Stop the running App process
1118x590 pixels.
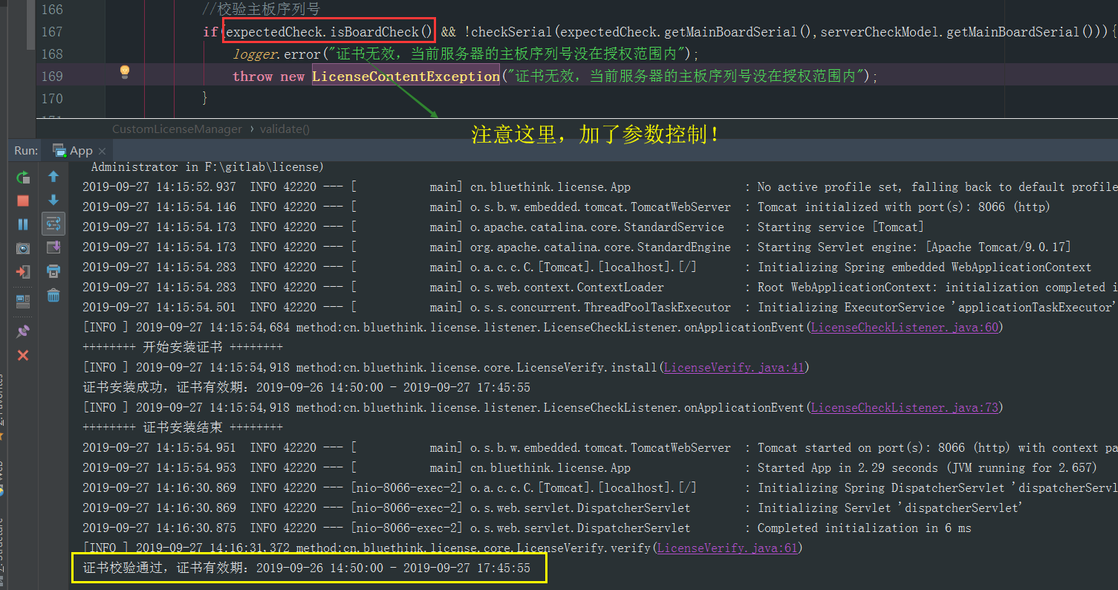23,201
